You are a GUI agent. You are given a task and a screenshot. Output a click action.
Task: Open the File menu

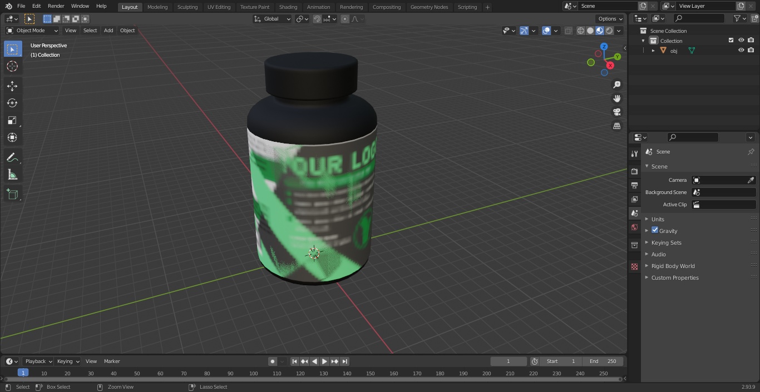click(x=21, y=6)
